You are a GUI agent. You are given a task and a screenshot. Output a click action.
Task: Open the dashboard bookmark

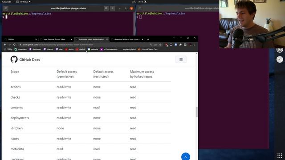[36, 49]
